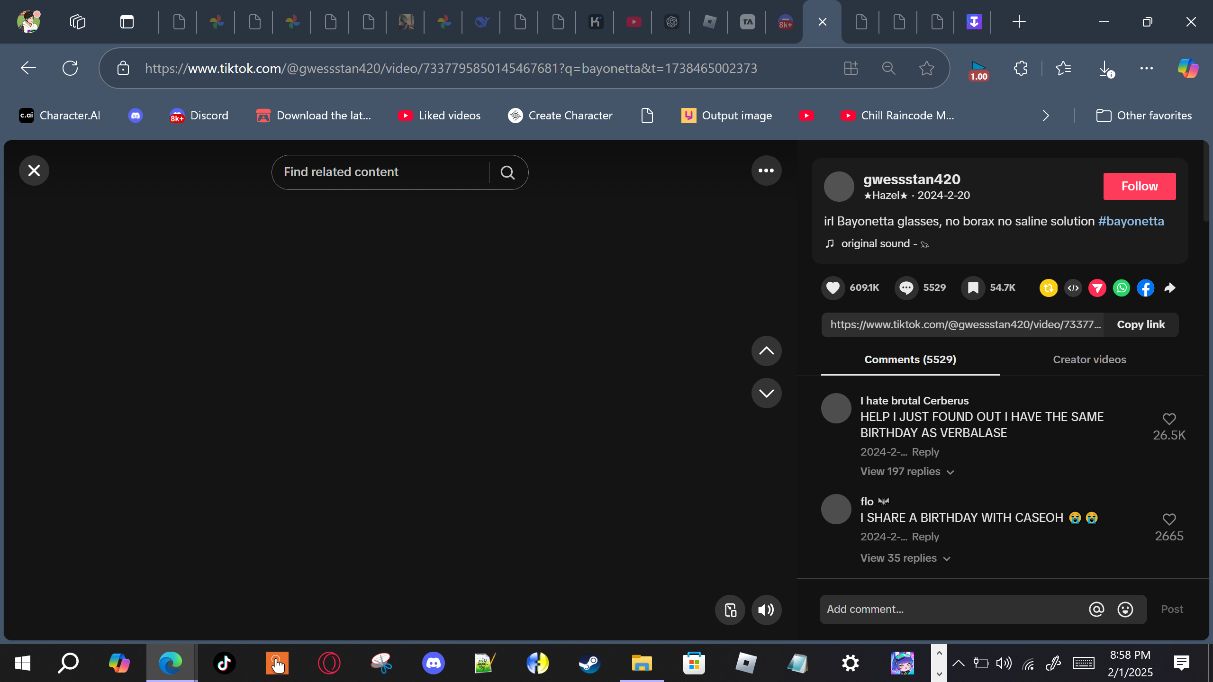Viewport: 1213px width, 682px height.
Task: Click the yellow repost icon
Action: (1048, 287)
